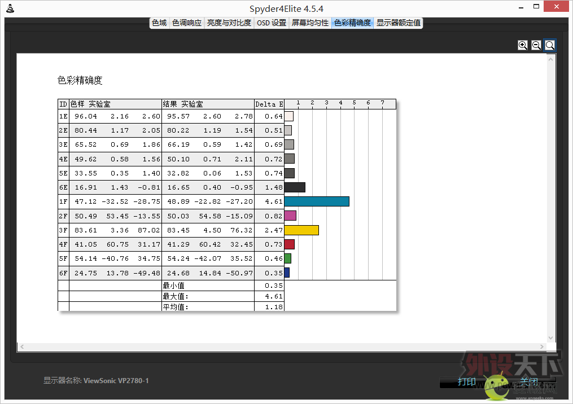Click the magenta 2F Delta E bar
The height and width of the screenshot is (404, 573).
(290, 216)
